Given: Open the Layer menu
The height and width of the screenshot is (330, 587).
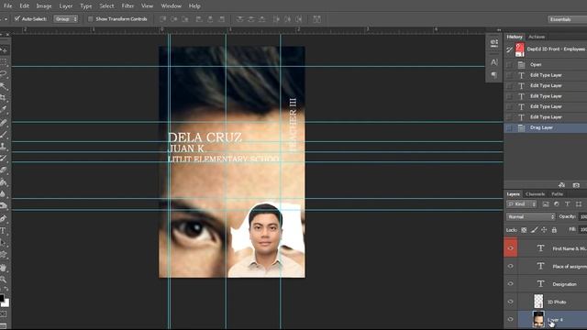Looking at the screenshot, I should click(x=66, y=6).
